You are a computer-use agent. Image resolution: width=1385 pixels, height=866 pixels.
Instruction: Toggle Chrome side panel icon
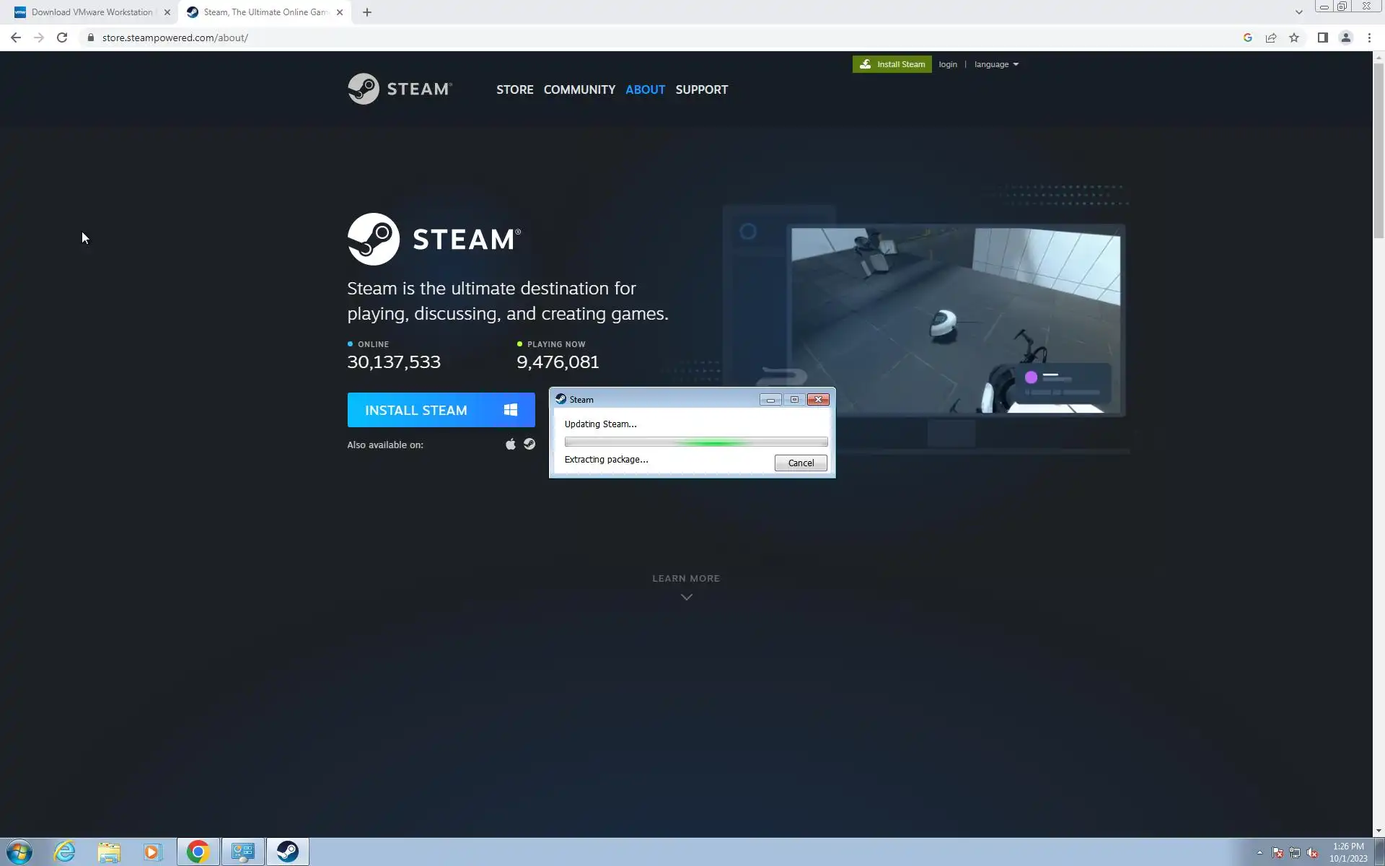pyautogui.click(x=1322, y=38)
